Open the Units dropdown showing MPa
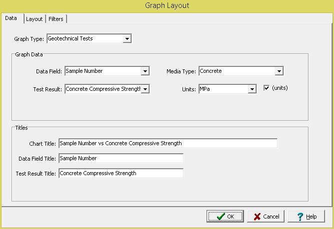Image resolution: width=334 pixels, height=229 pixels. [x=252, y=89]
